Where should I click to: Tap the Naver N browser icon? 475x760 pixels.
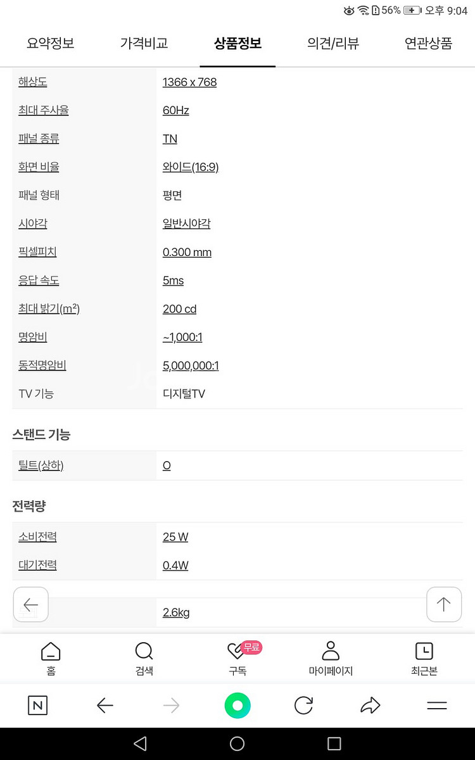click(38, 706)
